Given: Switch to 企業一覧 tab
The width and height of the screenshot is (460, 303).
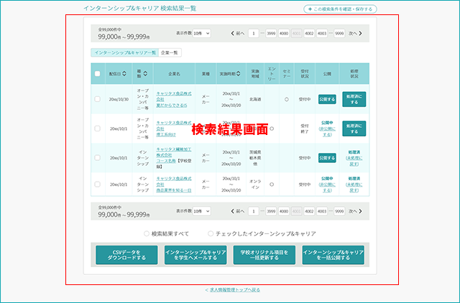Looking at the screenshot, I should click(170, 52).
